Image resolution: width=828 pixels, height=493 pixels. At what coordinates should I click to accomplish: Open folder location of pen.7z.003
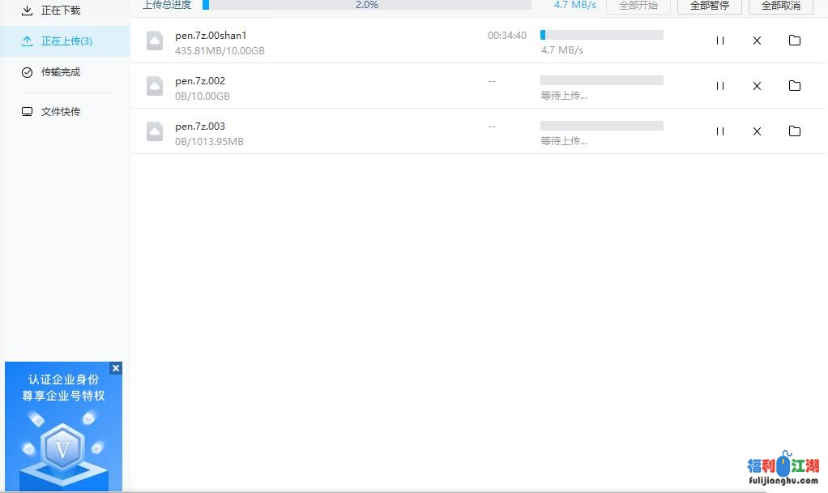794,131
